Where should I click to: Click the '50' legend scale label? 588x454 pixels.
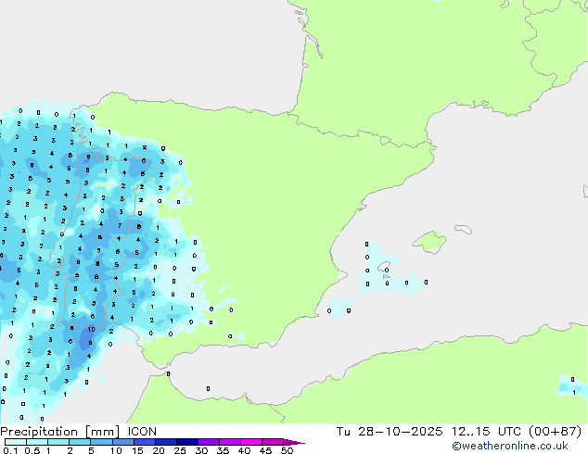287,450
